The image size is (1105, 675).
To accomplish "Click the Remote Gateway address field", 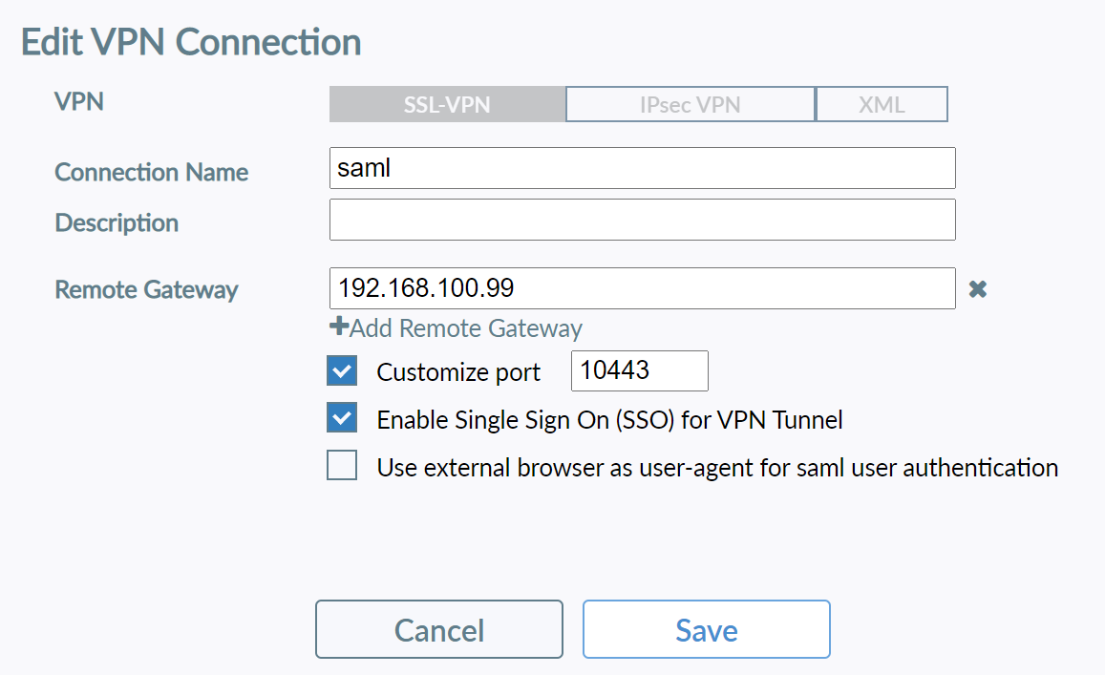I will click(x=642, y=288).
